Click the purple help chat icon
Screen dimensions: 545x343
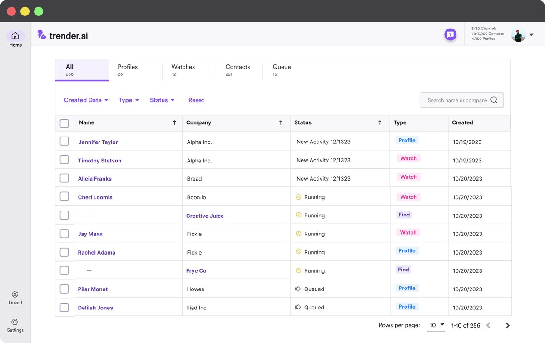tap(450, 34)
